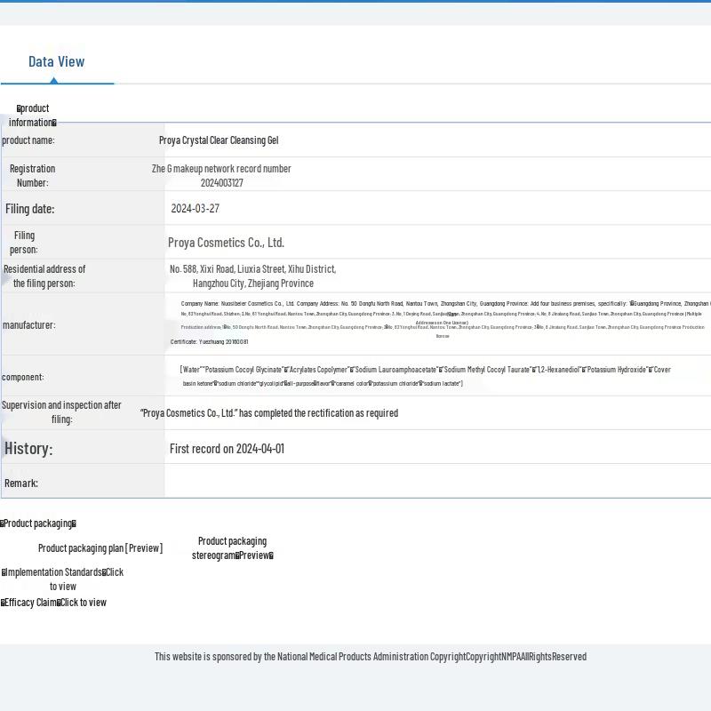711x711 pixels.
Task: Click to view the Efficacy Claim
Action: coord(54,603)
